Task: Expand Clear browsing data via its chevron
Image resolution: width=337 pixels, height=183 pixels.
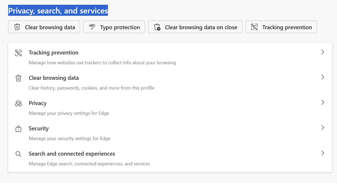Action: (323, 77)
